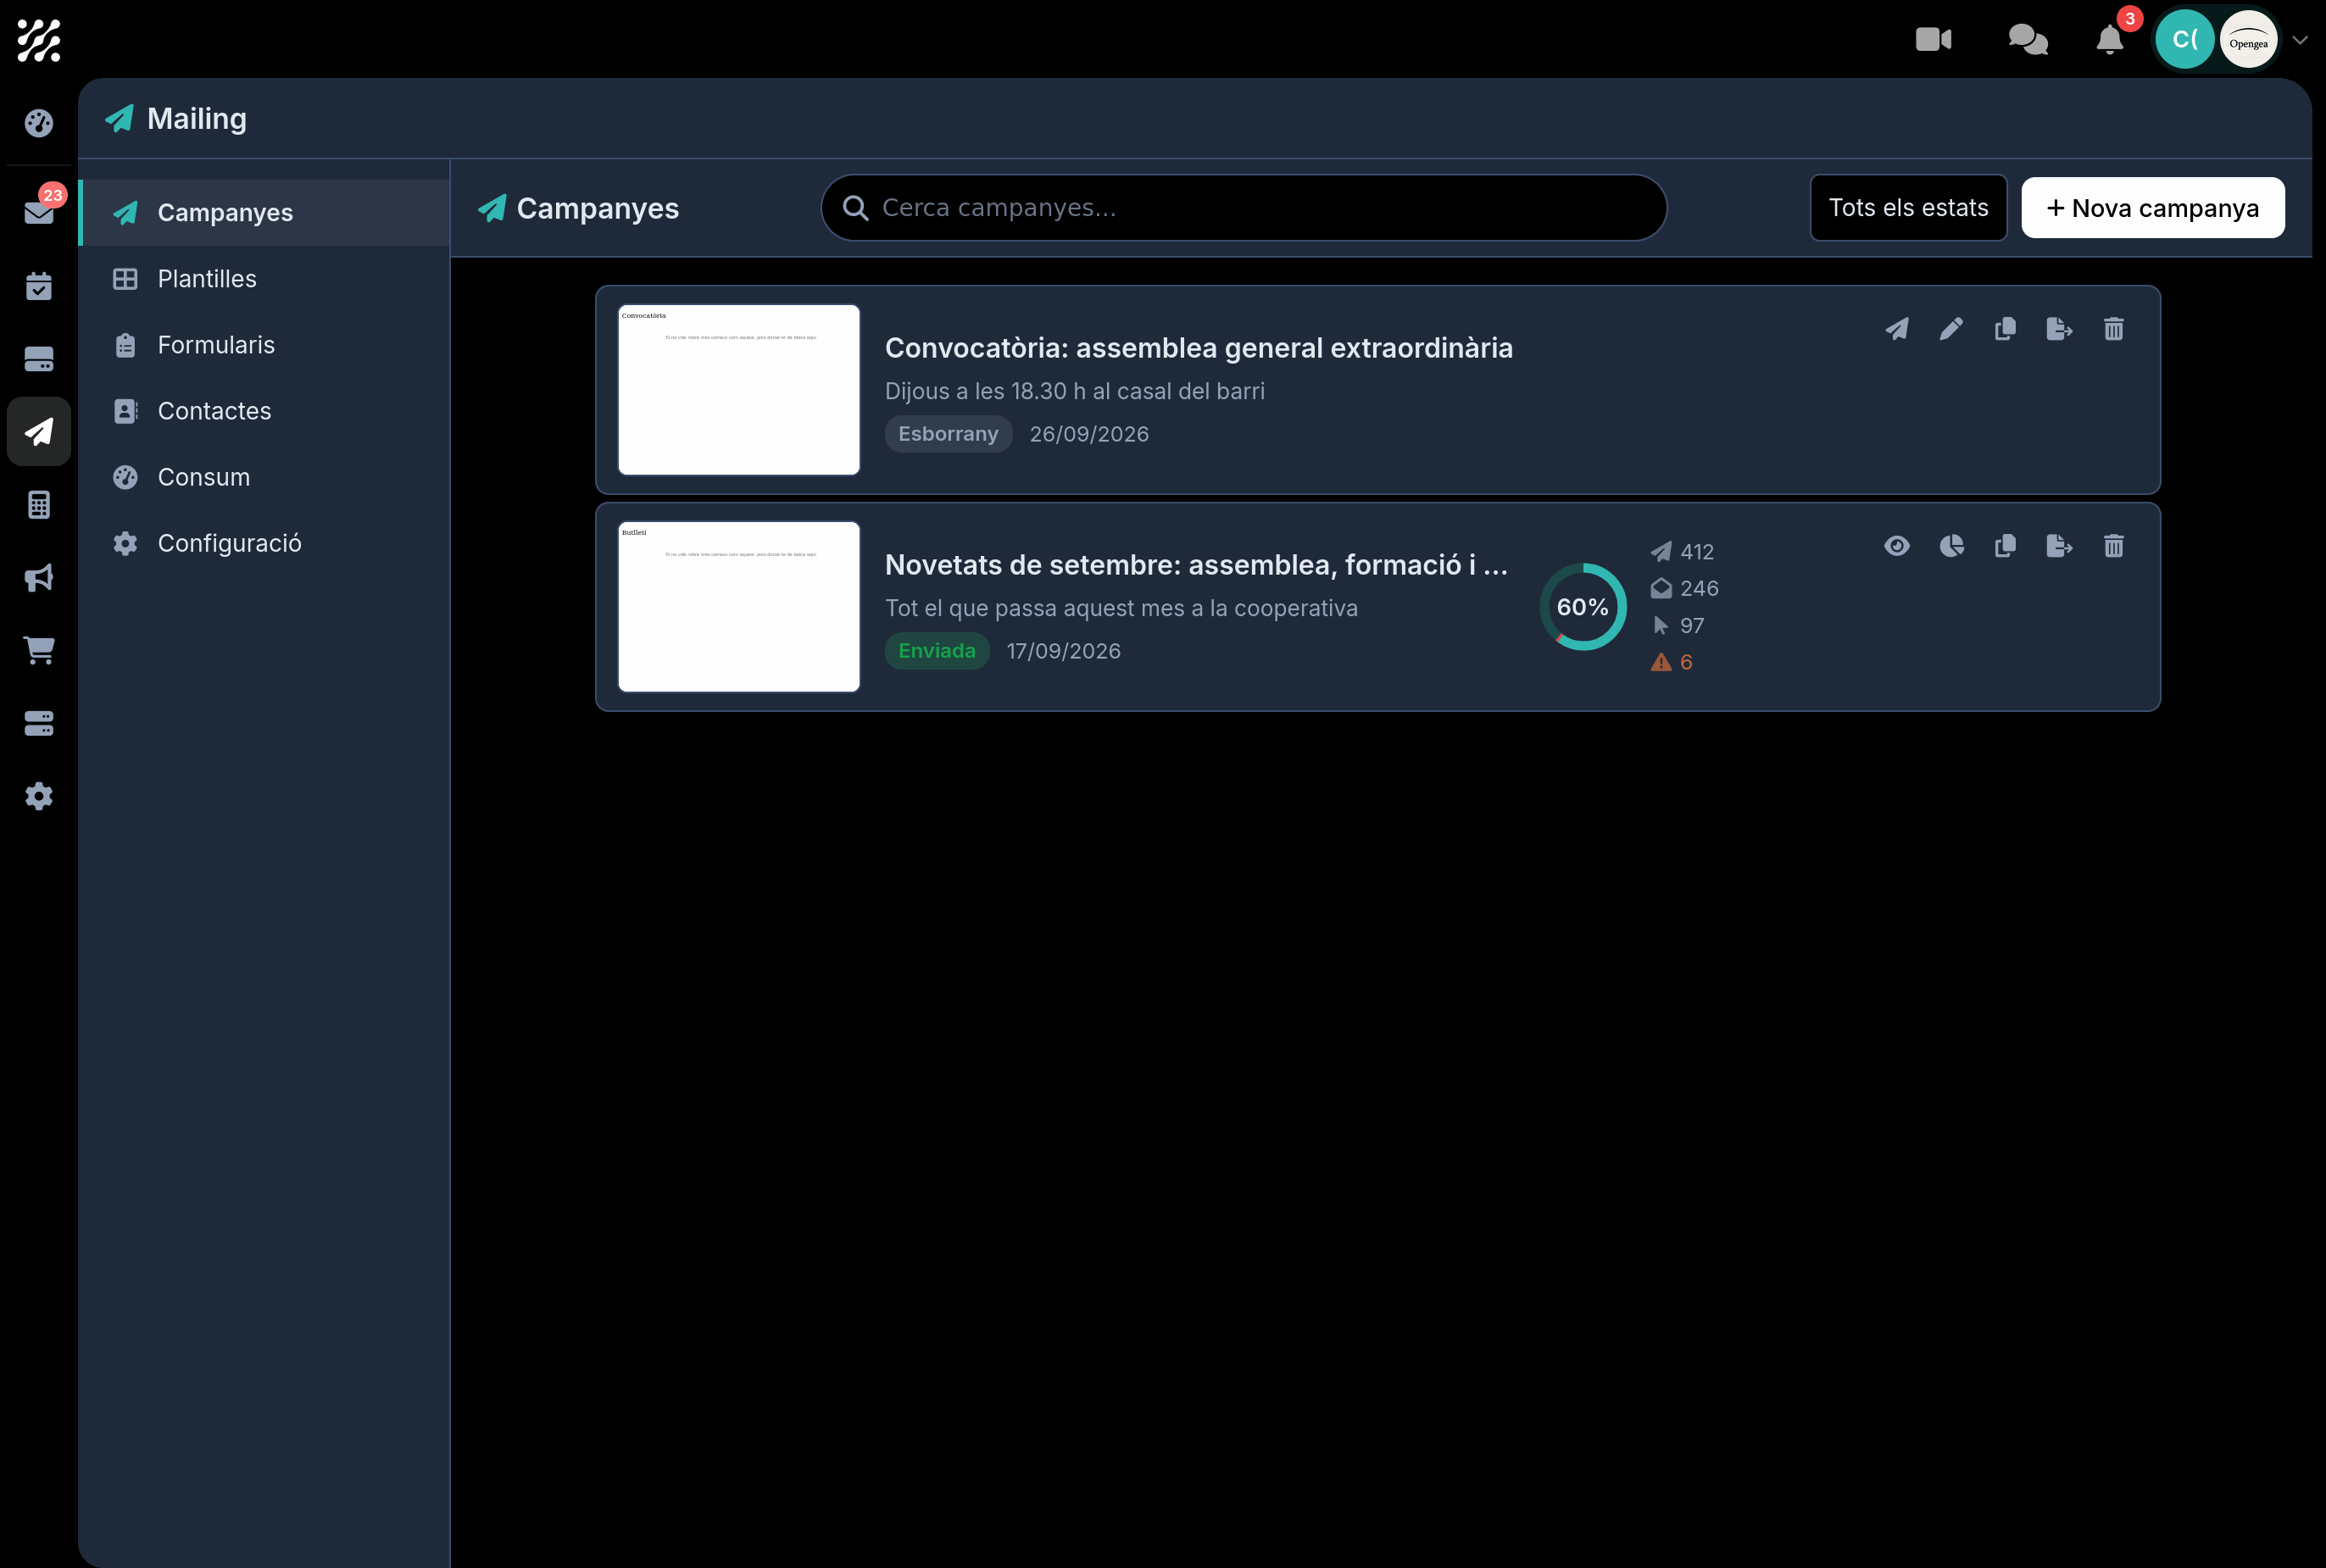The width and height of the screenshot is (2326, 1568).
Task: Edit the Convocatòria campaign with pencil icon
Action: point(1951,329)
